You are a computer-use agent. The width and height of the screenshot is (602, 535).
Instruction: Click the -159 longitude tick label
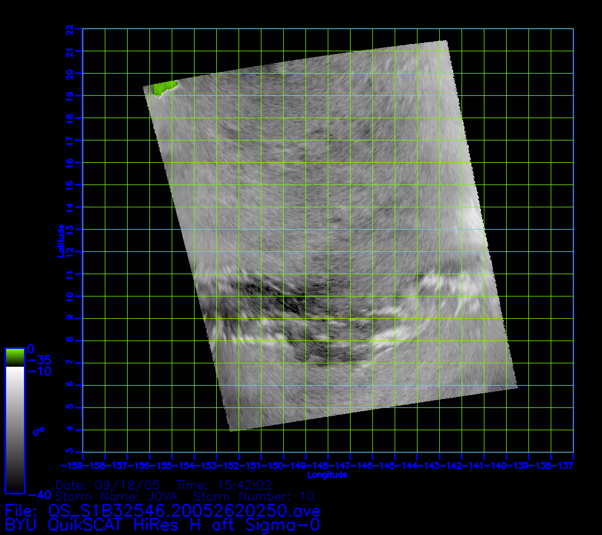pyautogui.click(x=72, y=464)
